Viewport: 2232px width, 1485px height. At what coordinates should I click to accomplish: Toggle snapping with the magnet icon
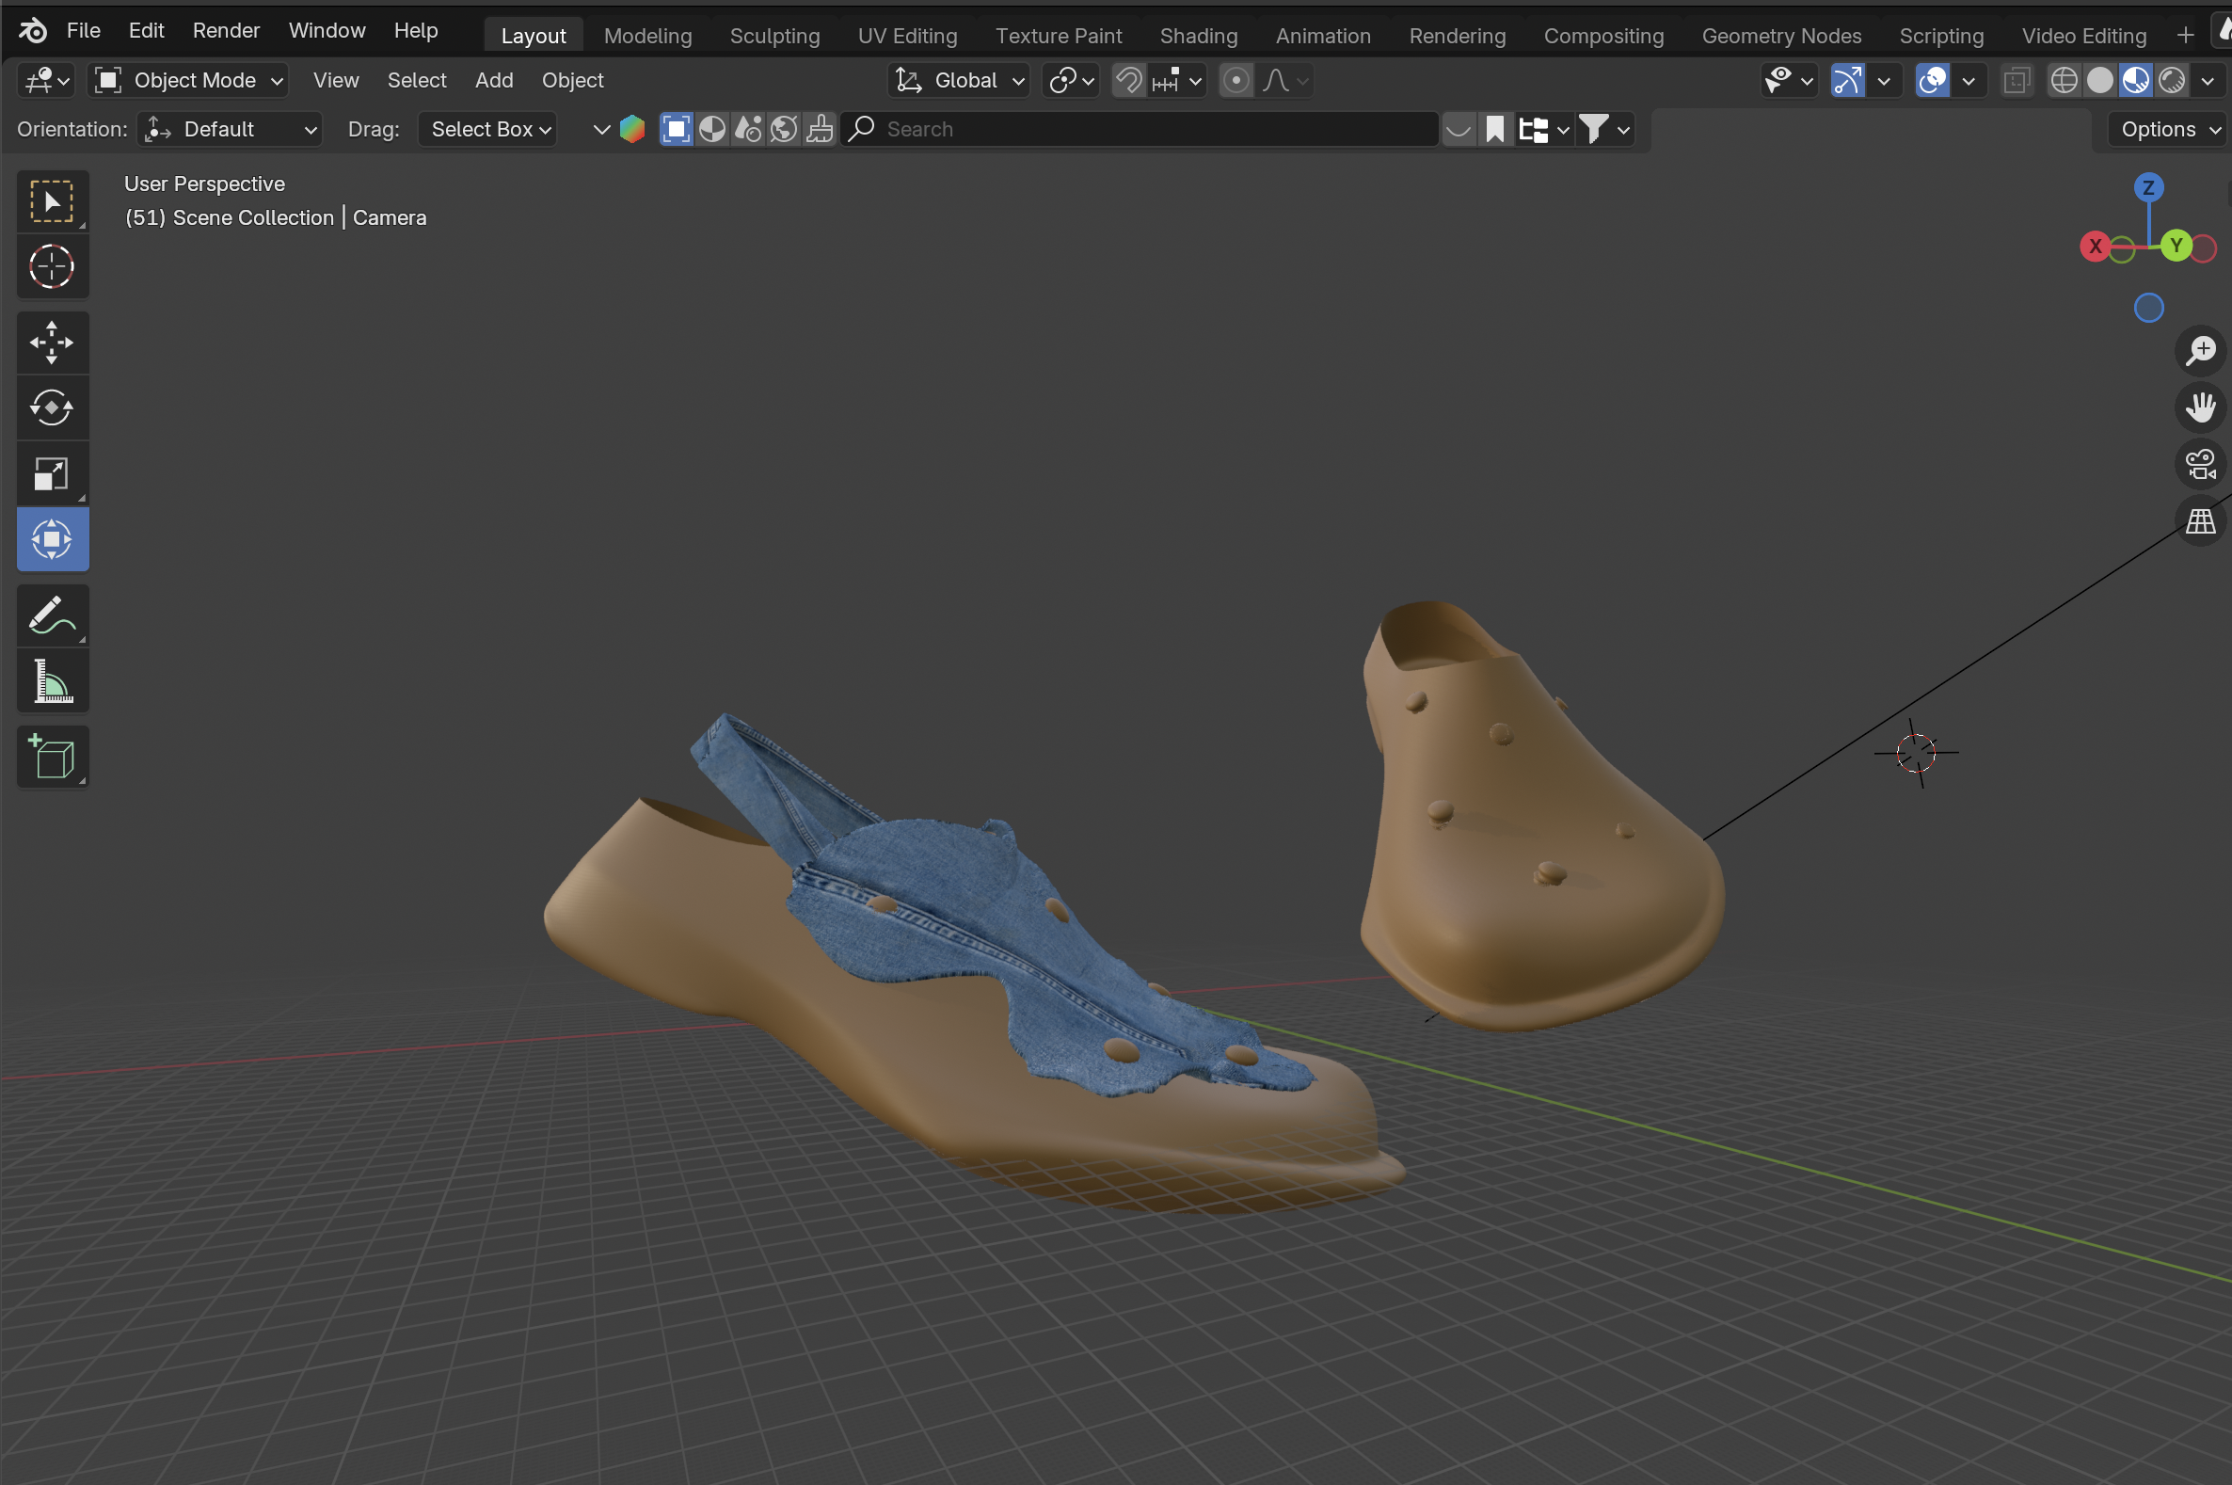click(1128, 81)
